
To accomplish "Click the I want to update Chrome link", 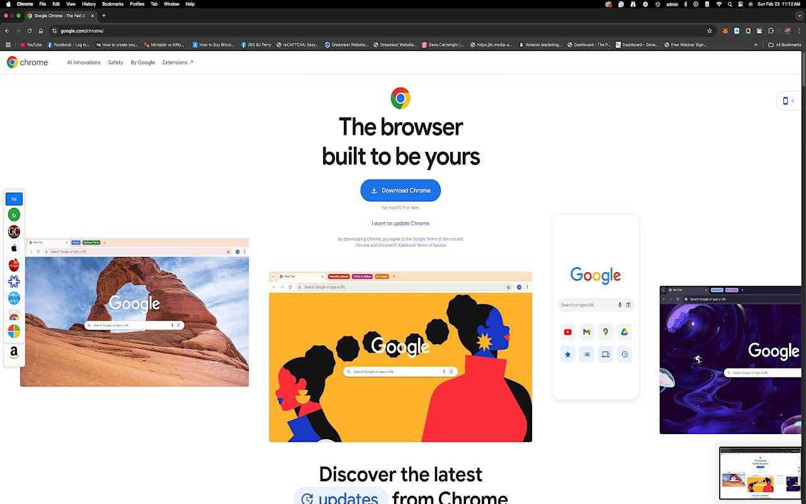I will pos(400,223).
